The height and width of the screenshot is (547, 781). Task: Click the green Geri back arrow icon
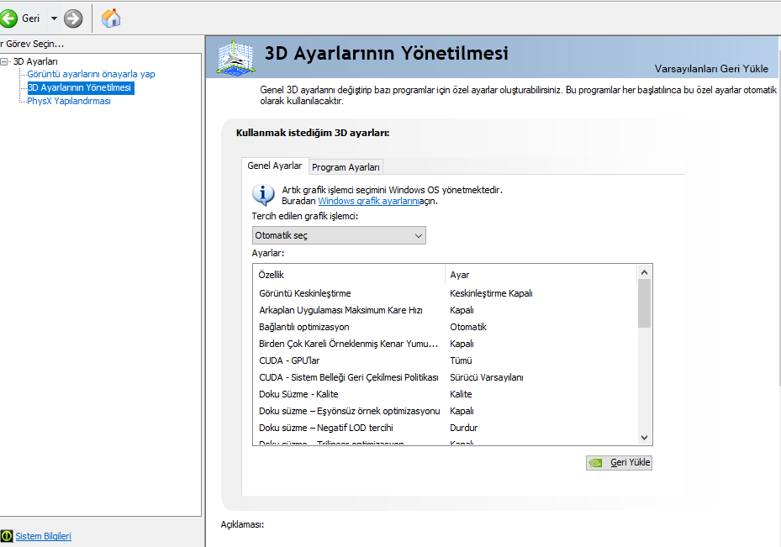click(8, 18)
